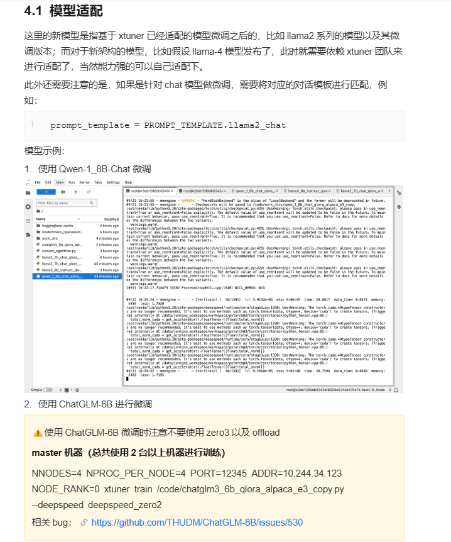Click the prompt_template code line

tap(168, 125)
